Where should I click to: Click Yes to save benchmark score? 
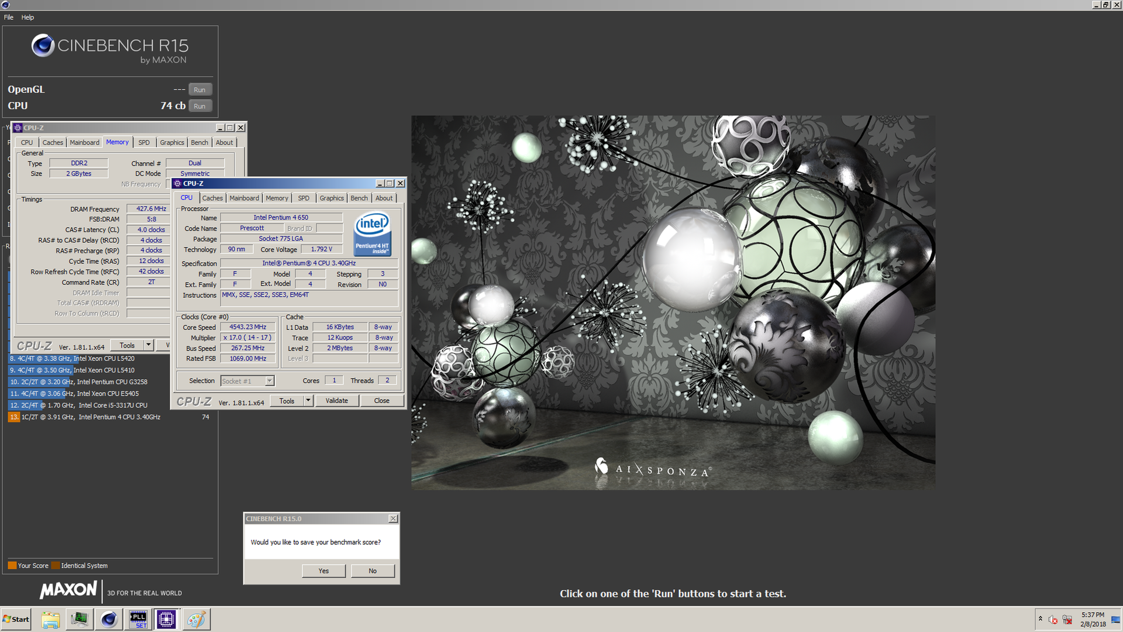pos(323,571)
